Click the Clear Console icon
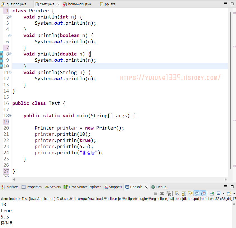Screen dimensions: 236x228 pos(177,194)
